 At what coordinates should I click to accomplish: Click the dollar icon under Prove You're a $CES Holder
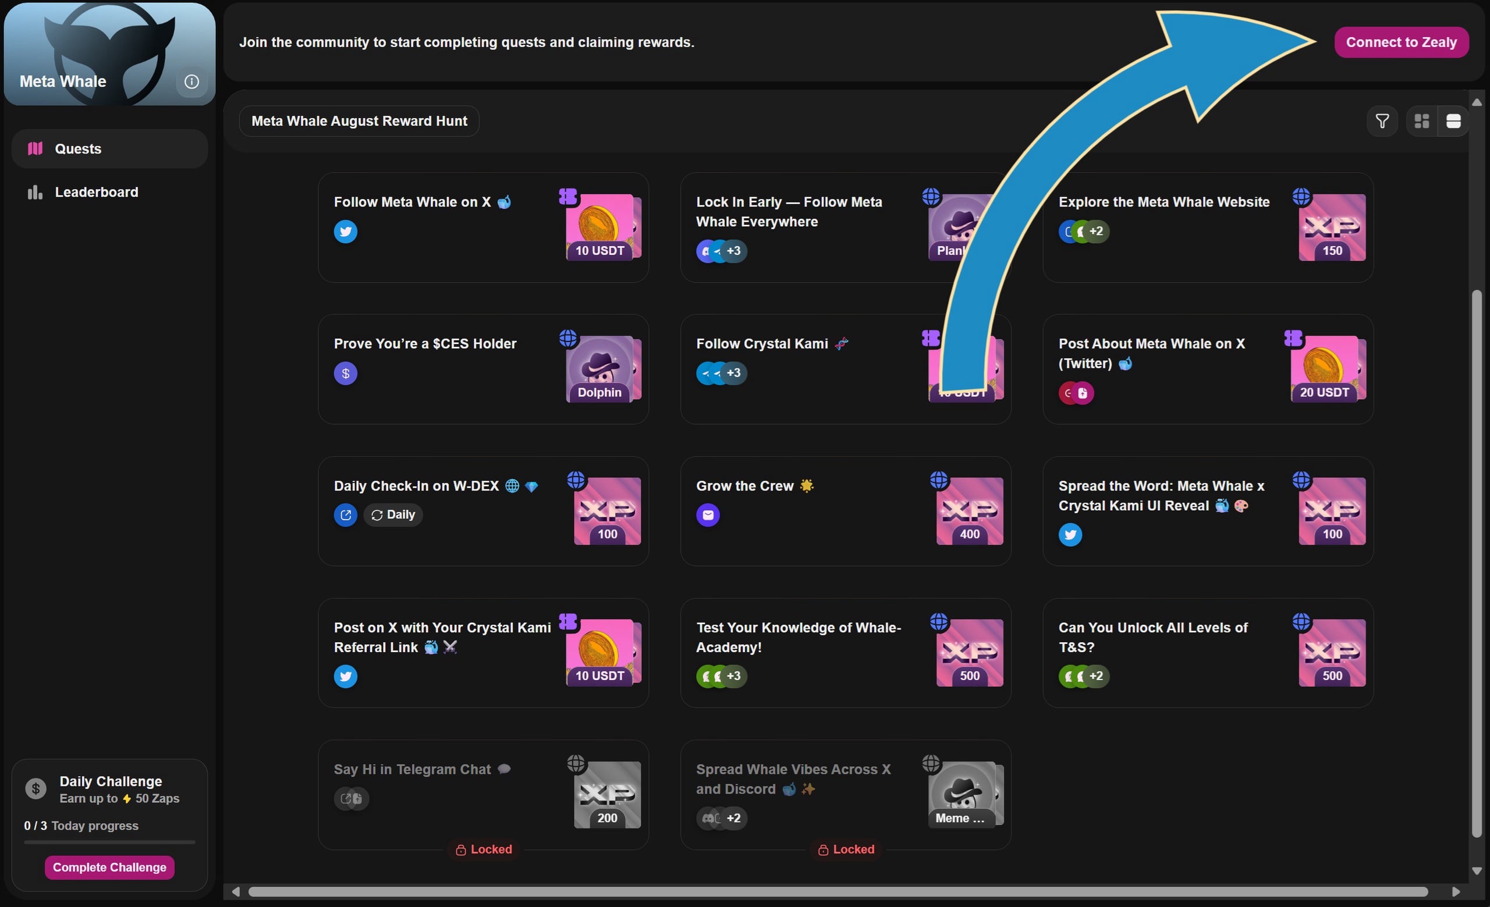point(345,374)
